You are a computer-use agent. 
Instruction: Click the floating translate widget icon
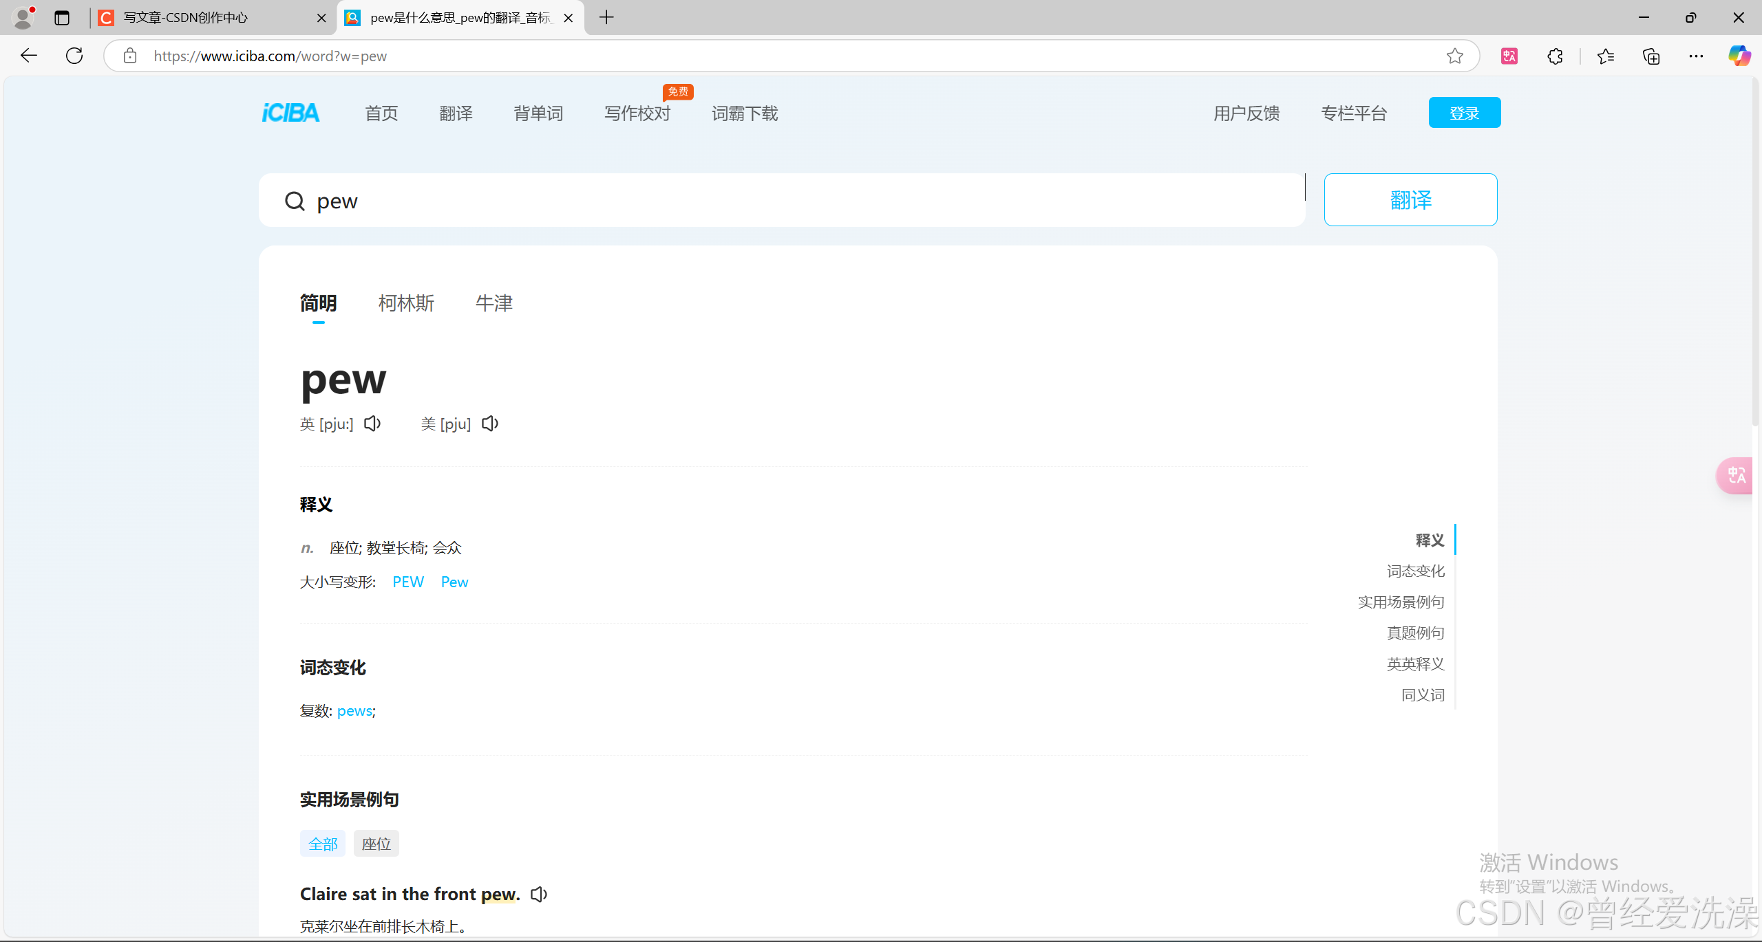[x=1736, y=475]
